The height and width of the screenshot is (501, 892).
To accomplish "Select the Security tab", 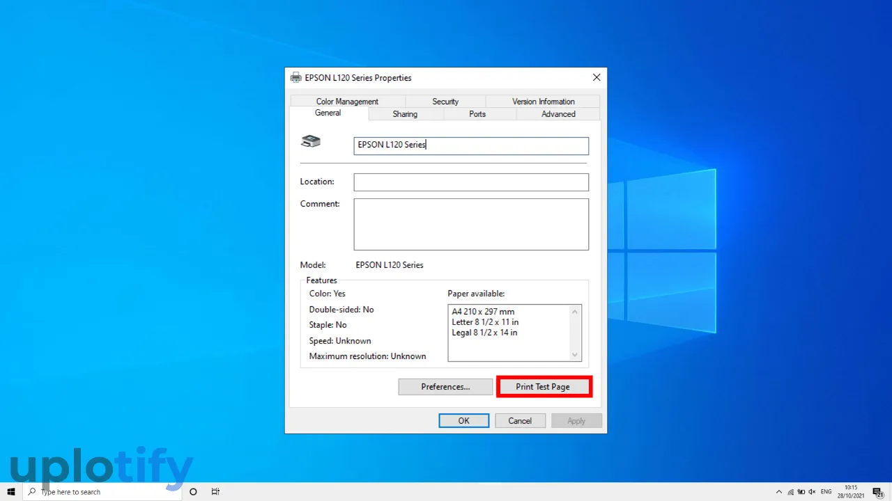I will tap(445, 102).
